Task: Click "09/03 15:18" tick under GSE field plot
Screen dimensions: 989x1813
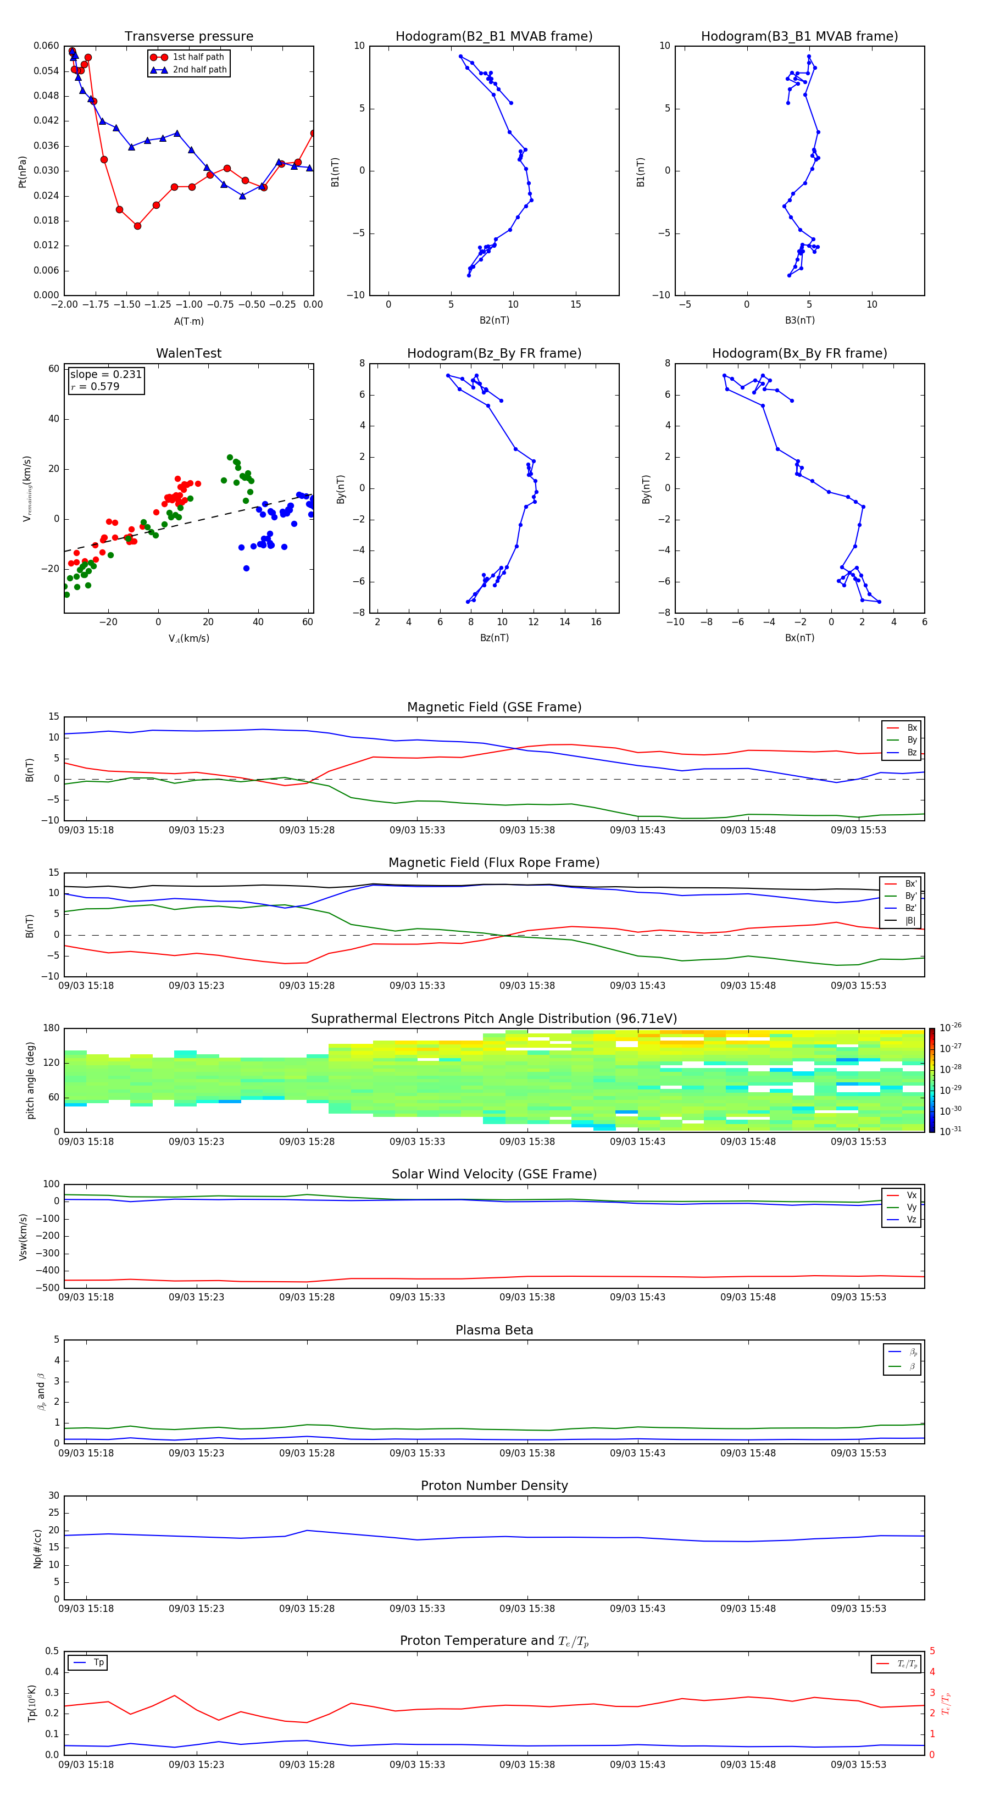Action: click(86, 831)
